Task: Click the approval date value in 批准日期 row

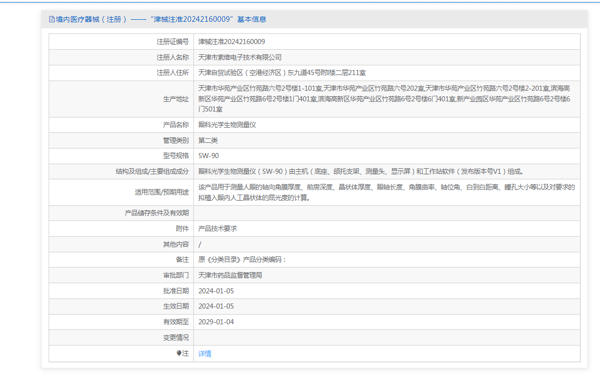Action: pos(216,291)
